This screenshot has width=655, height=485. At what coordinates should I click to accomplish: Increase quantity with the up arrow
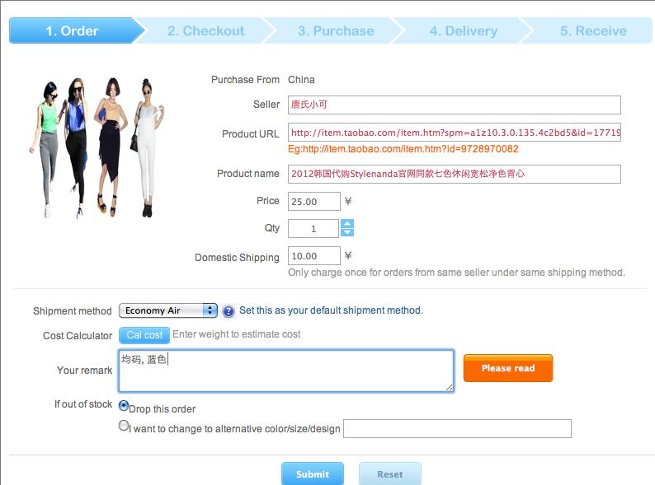point(347,223)
